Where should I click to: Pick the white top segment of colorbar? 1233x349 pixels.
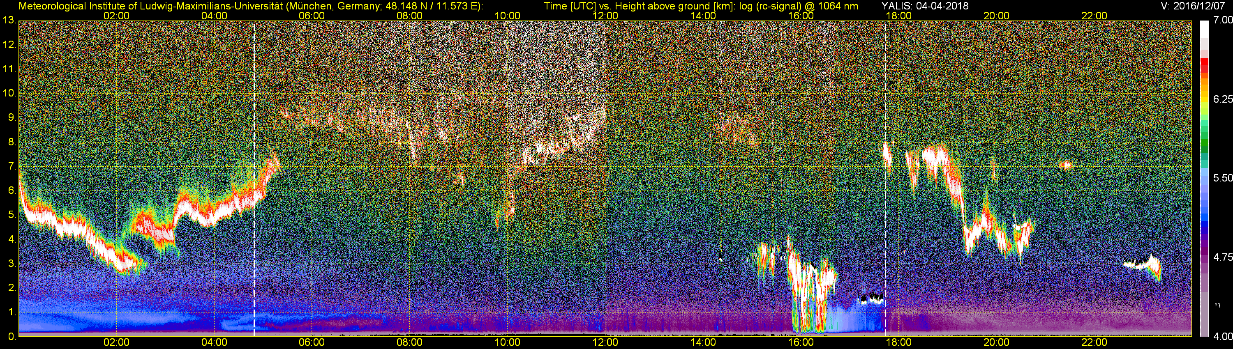[1204, 29]
